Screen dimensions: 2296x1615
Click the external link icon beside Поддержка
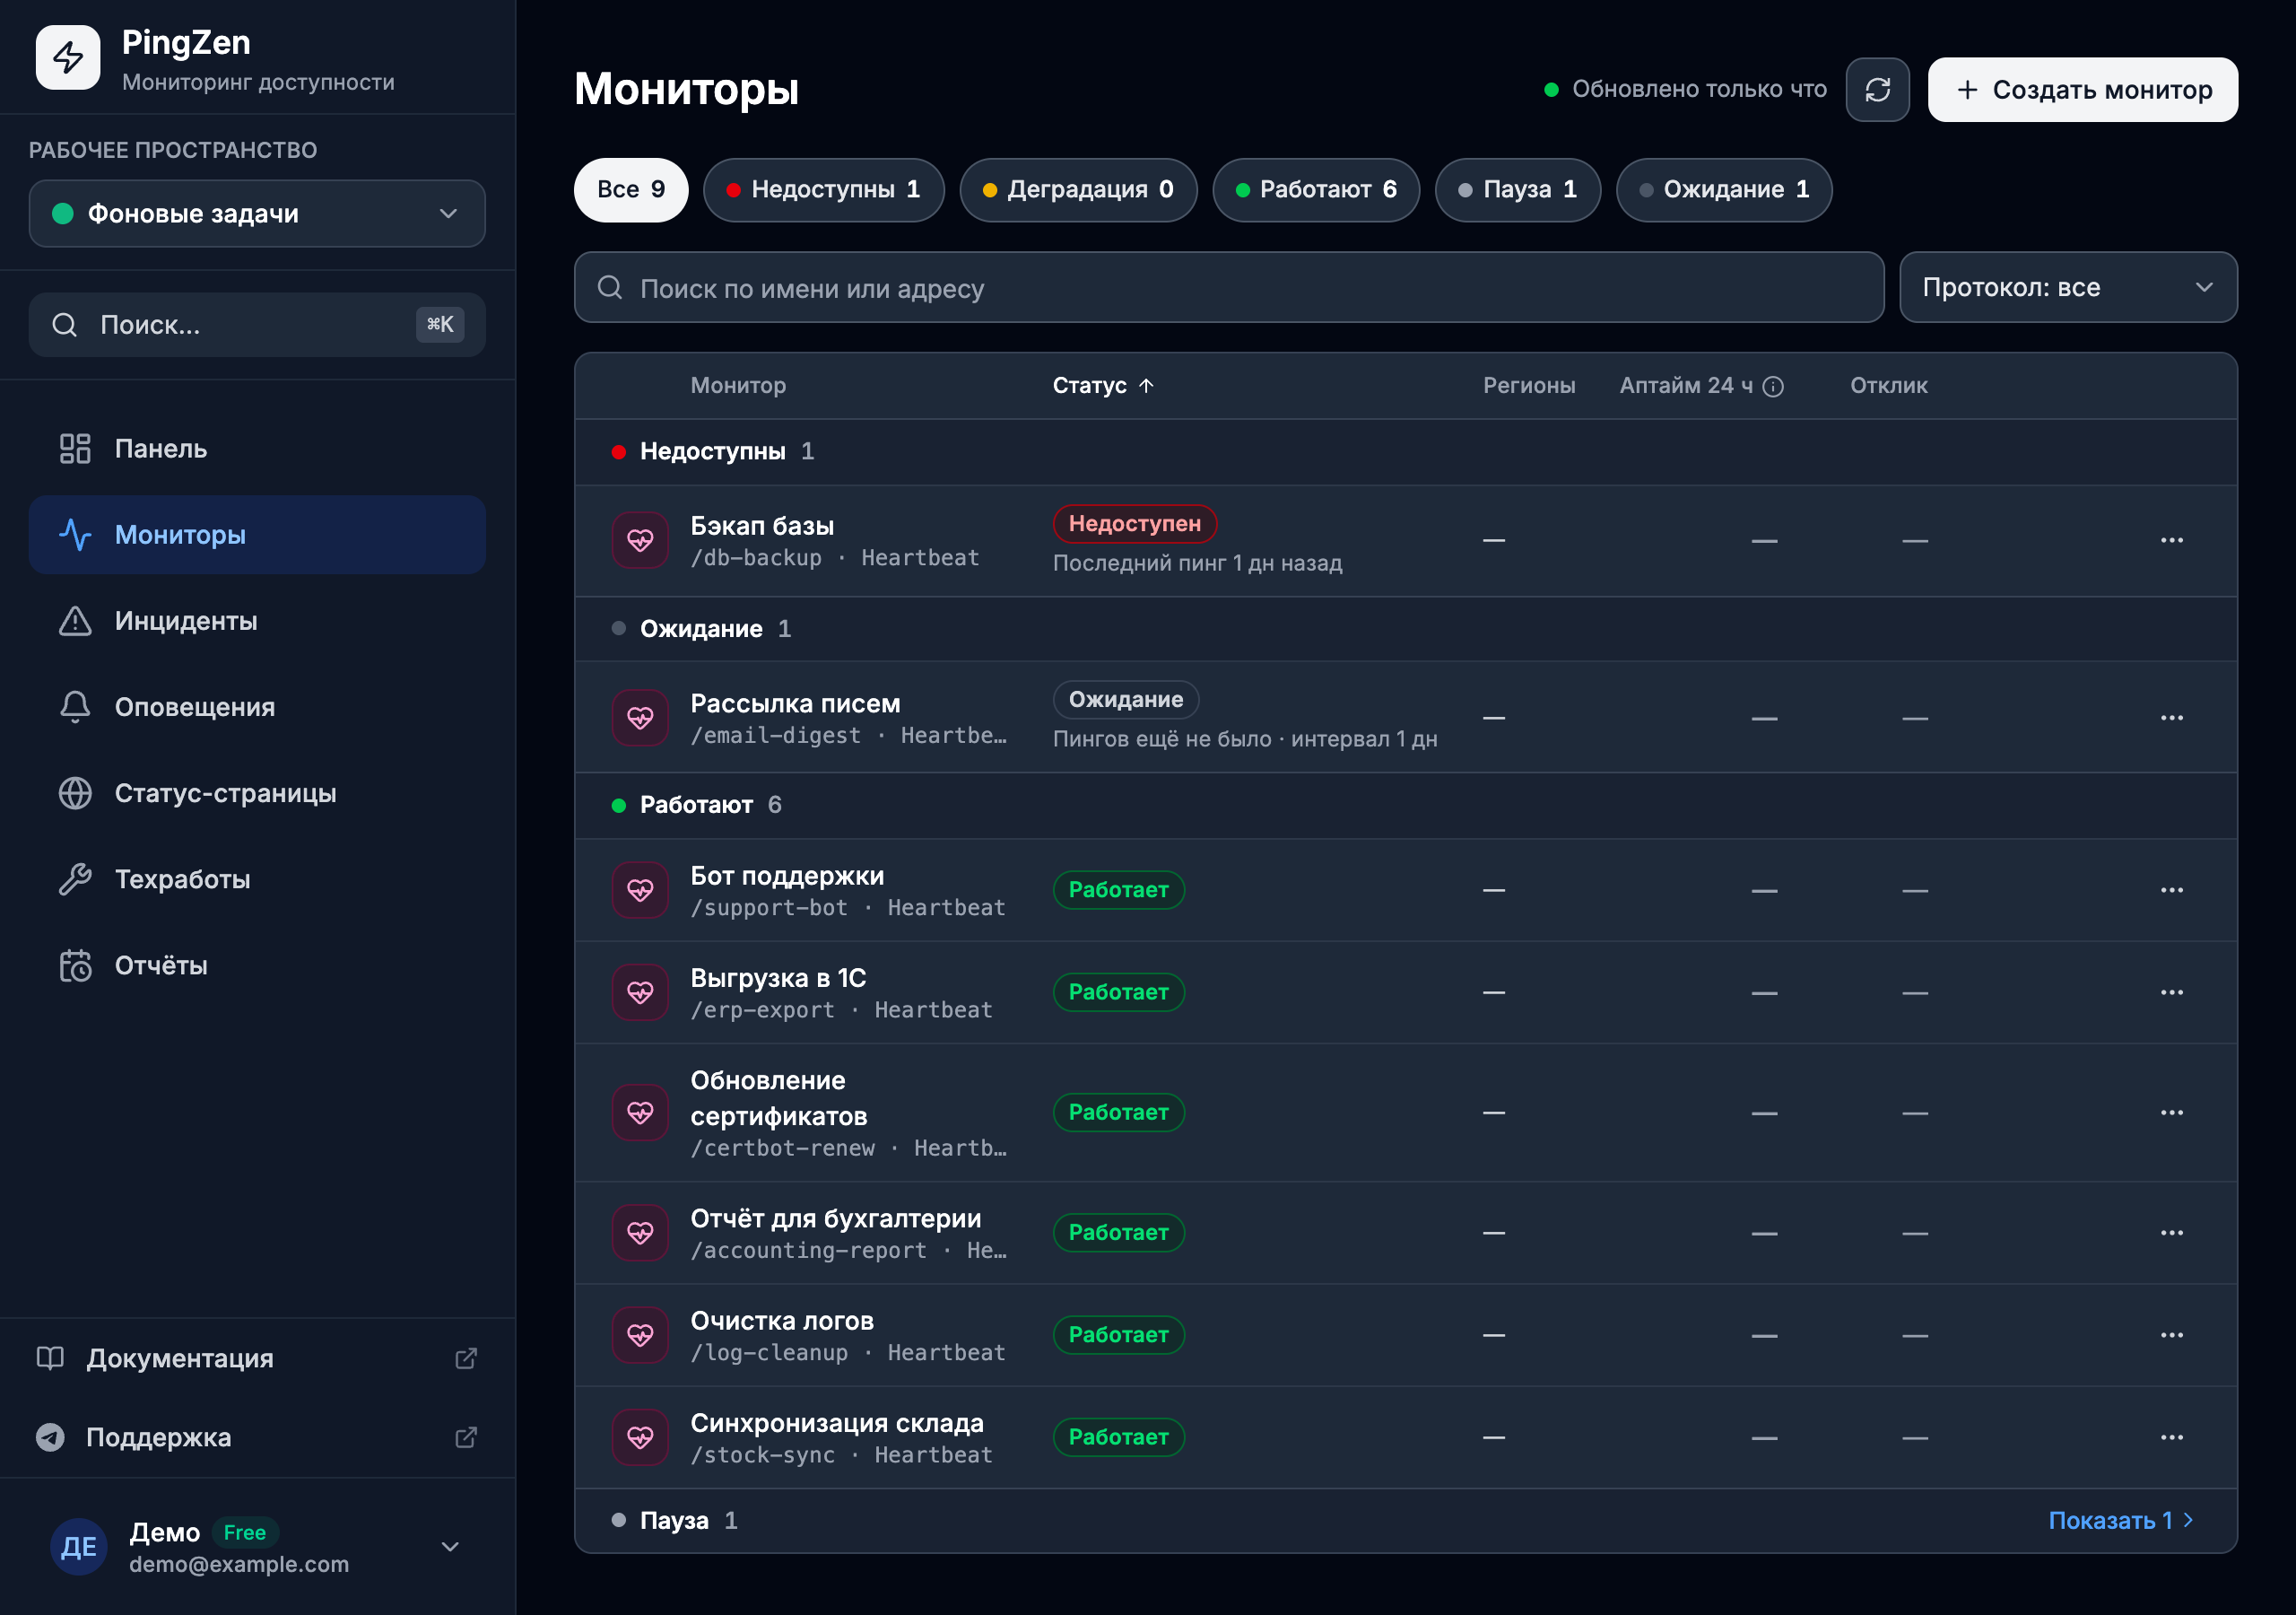point(466,1436)
